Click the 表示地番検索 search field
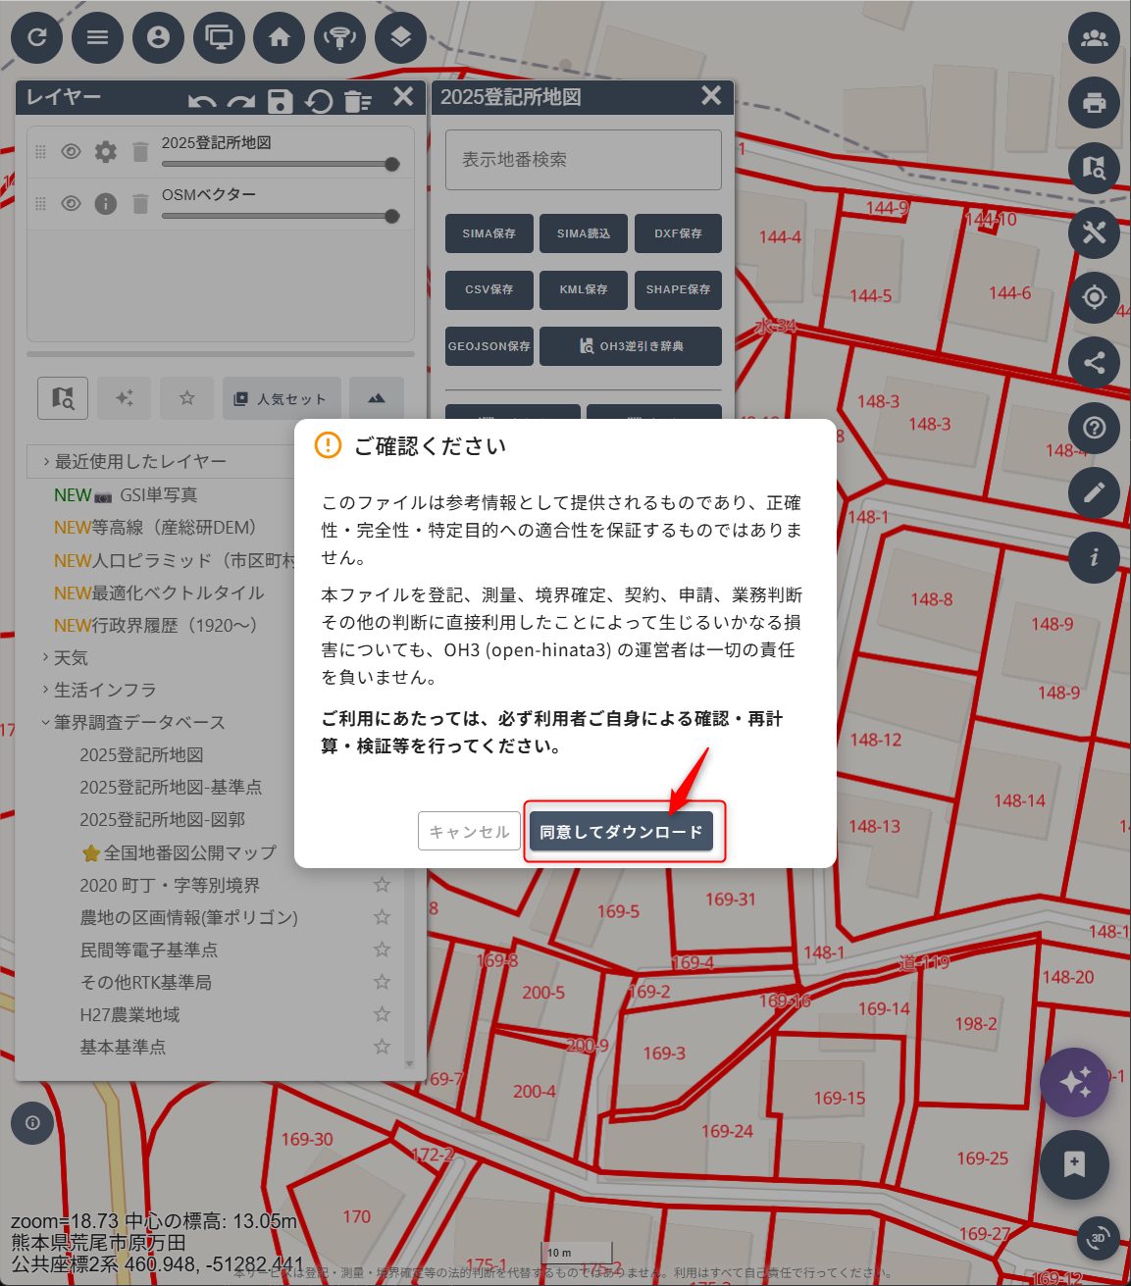This screenshot has height=1286, width=1131. tap(583, 160)
